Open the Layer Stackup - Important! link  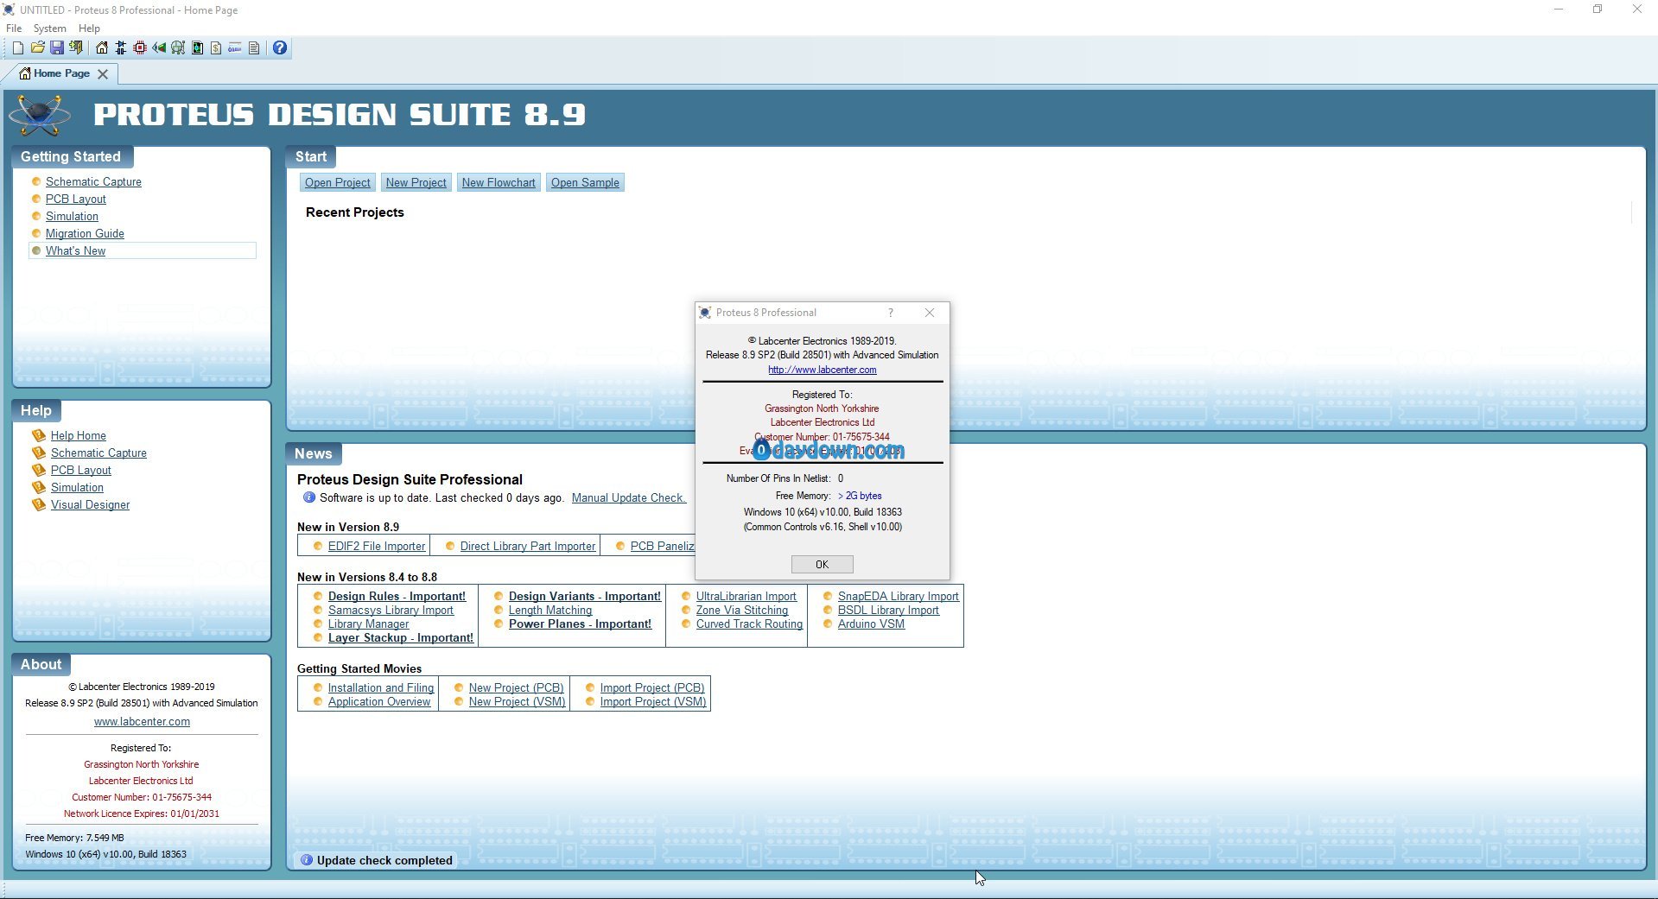coord(401,638)
